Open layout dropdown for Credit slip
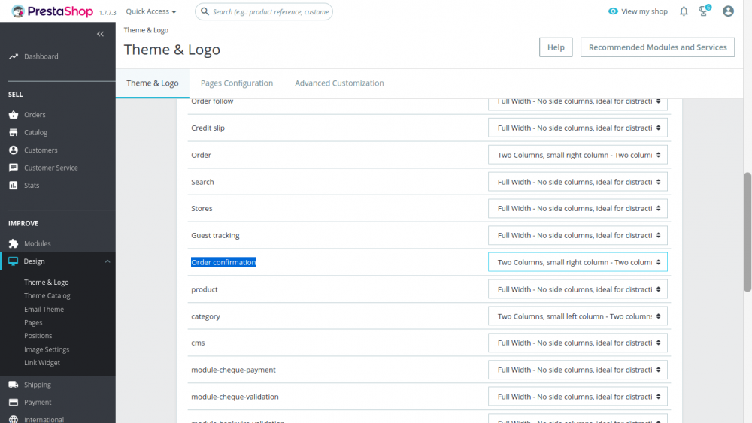The image size is (752, 423). click(578, 128)
